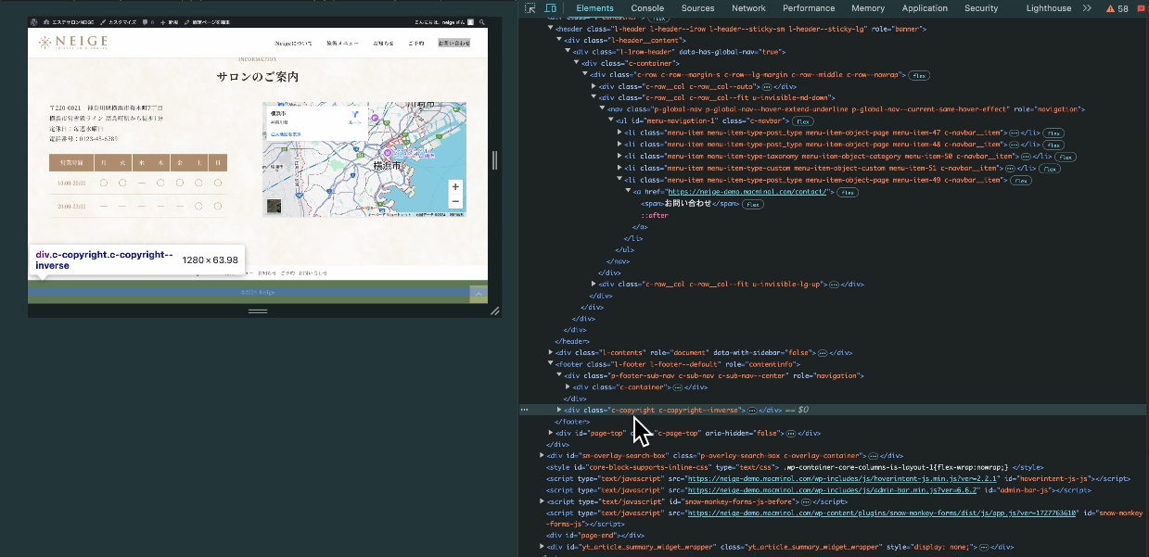Image resolution: width=1149 pixels, height=557 pixels.
Task: Toggle flex badge on ul menu-navigation-1
Action: pos(802,120)
